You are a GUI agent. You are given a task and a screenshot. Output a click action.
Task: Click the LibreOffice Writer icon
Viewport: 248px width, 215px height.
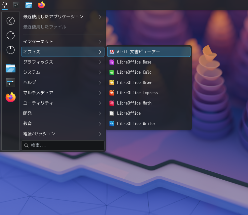pos(112,124)
